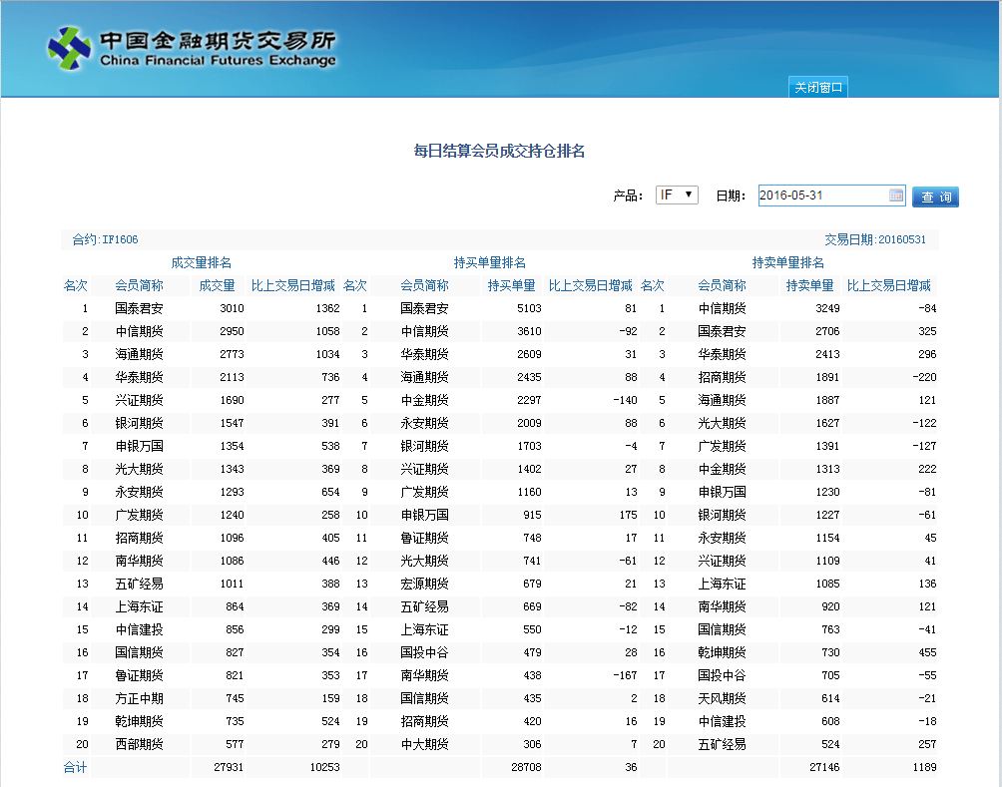The width and height of the screenshot is (1002, 787).
Task: Click the 每日结算会员成交持仓排名 page title
Action: coord(499,151)
